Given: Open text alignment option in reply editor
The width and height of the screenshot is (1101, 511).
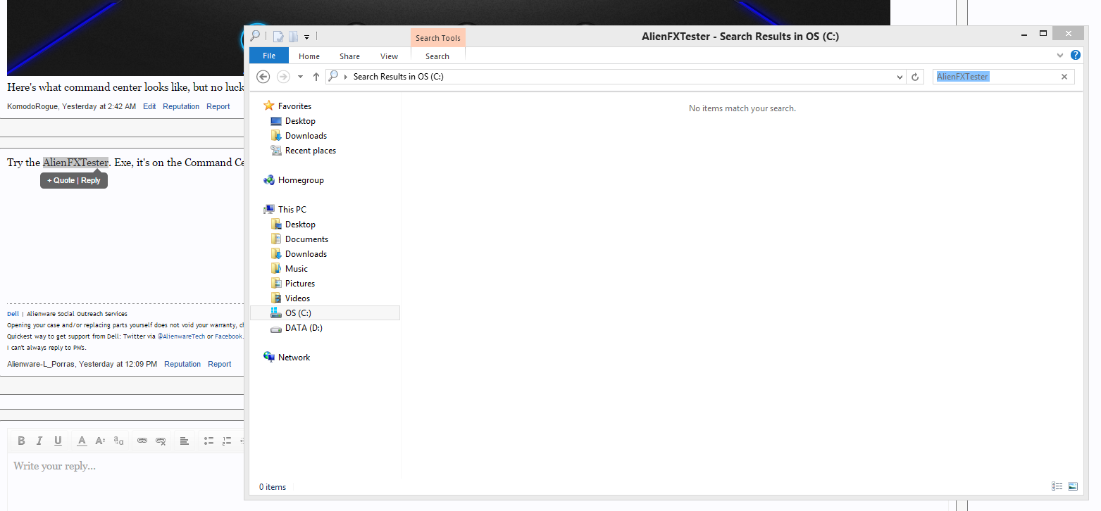Looking at the screenshot, I should (x=185, y=441).
